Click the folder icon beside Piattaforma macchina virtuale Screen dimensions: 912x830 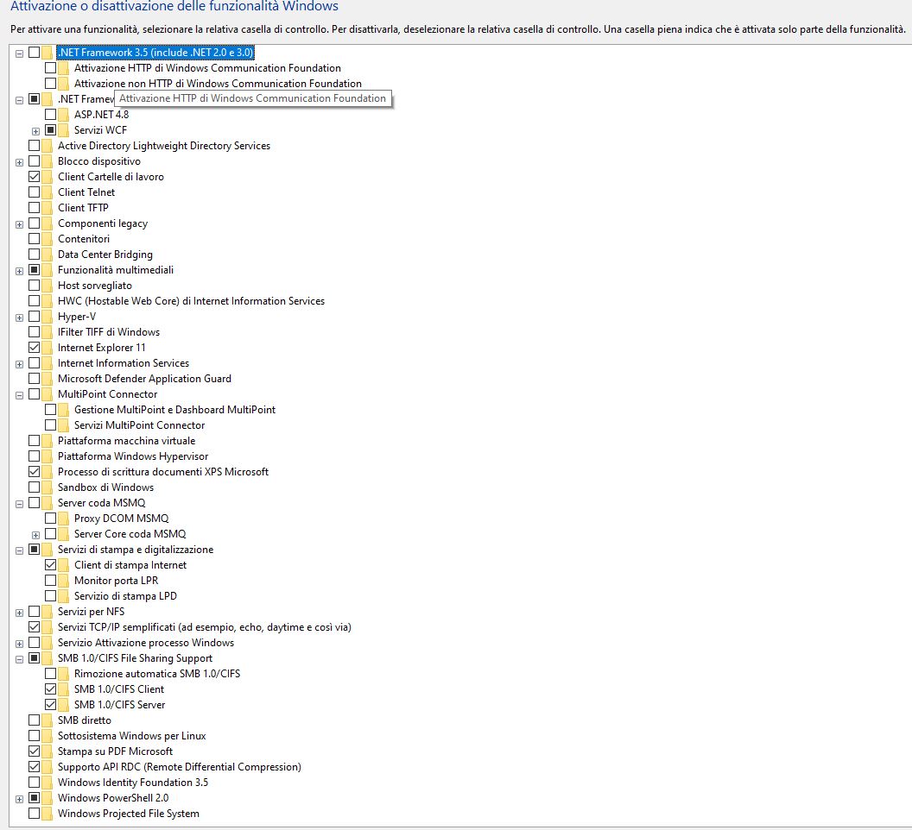tap(47, 441)
